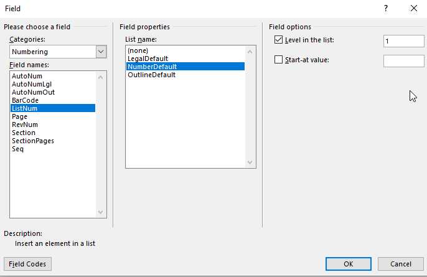Close the Field dialog with X
Image resolution: width=427 pixels, height=277 pixels.
(x=414, y=9)
